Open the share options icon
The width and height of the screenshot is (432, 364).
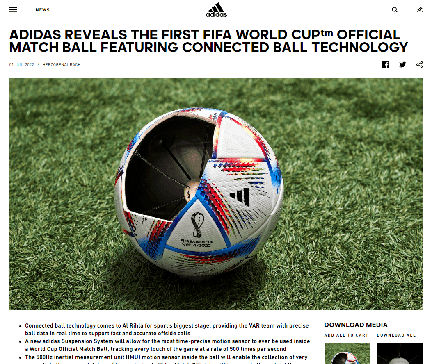click(419, 64)
